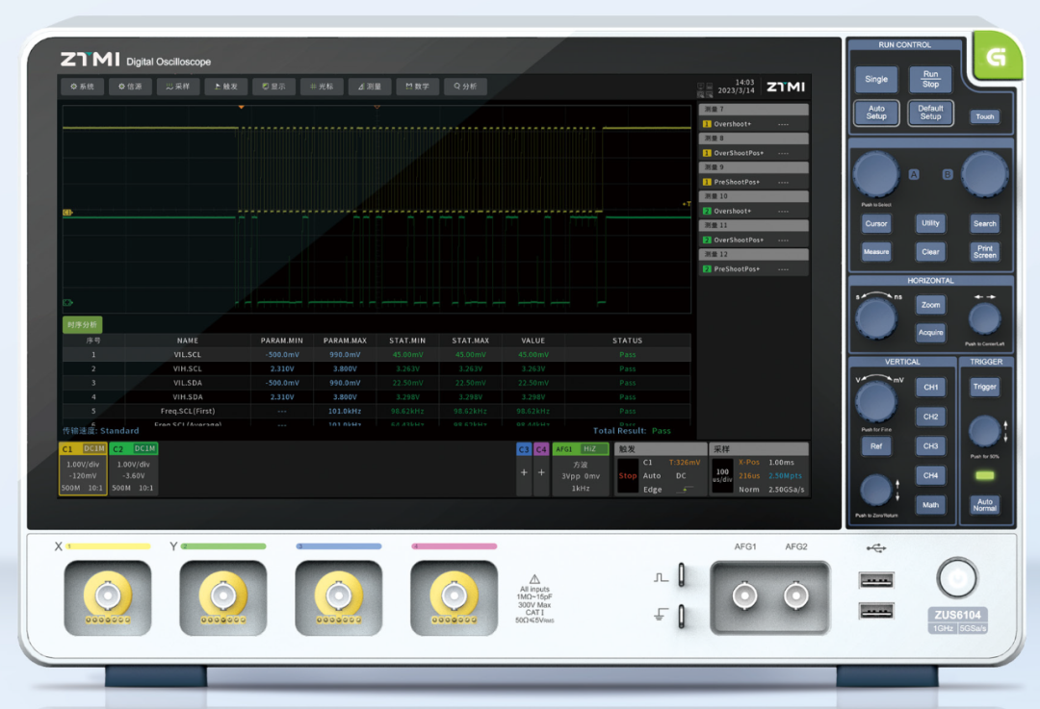The image size is (1040, 709).
Task: Push the Default Setup button
Action: point(930,113)
